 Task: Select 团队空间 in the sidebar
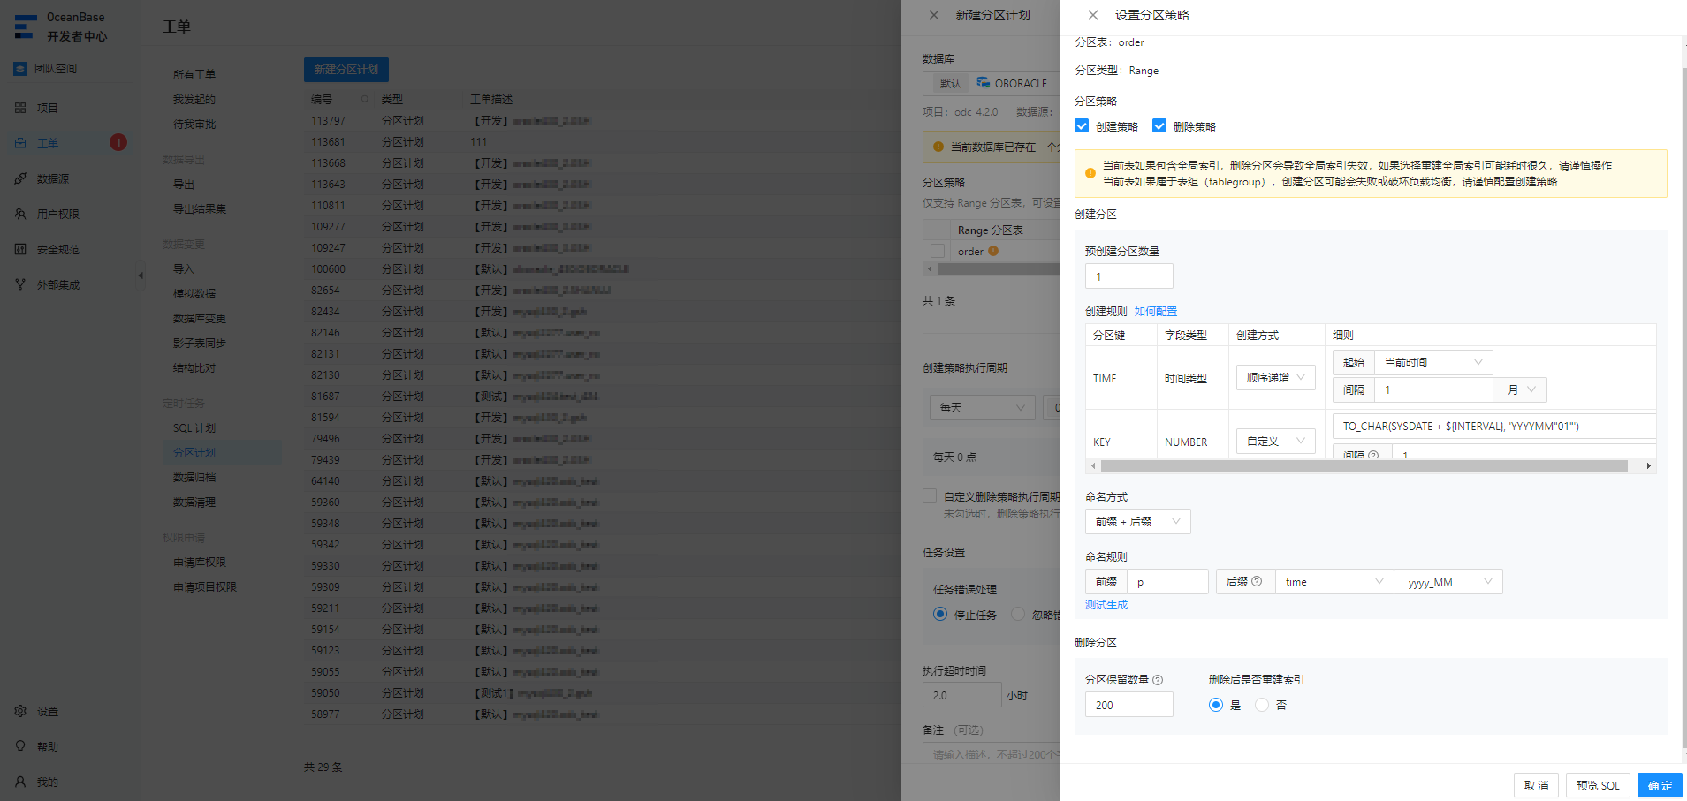[56, 68]
